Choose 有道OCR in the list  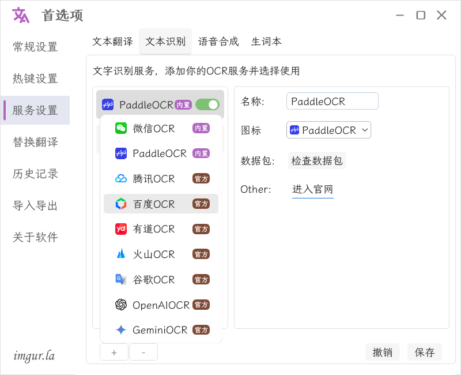[161, 229]
